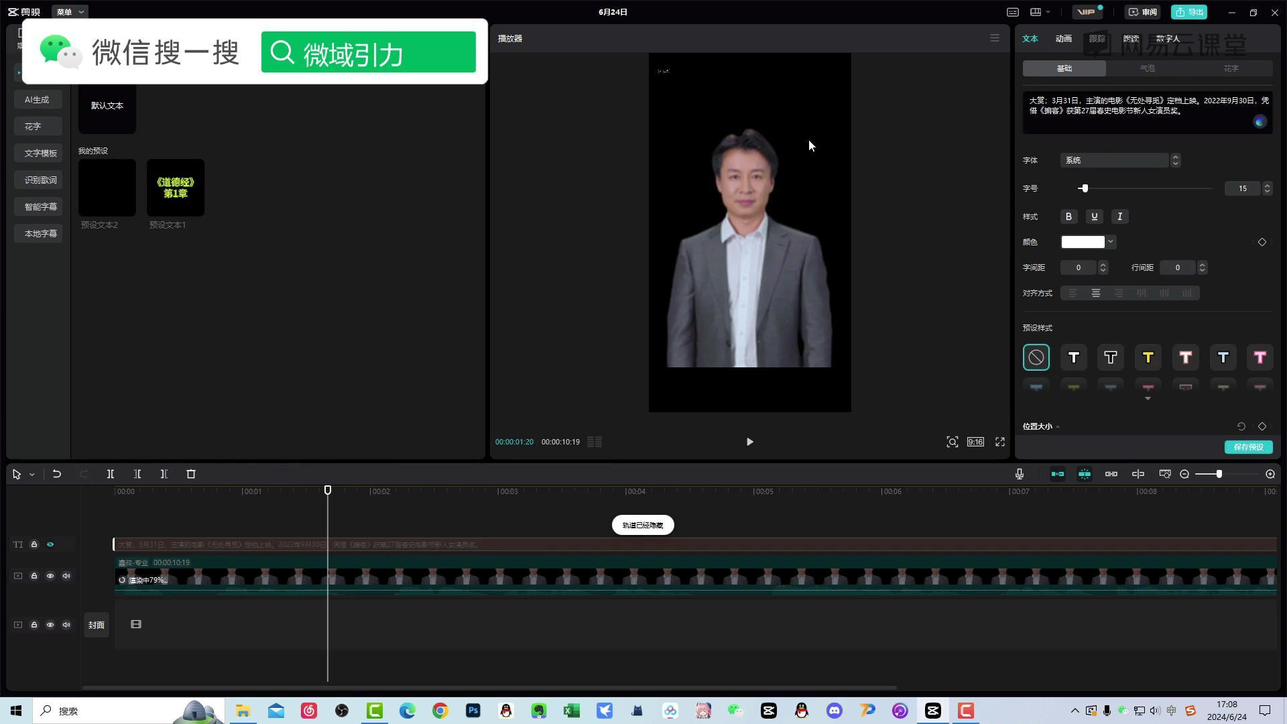Switch to the 动画 tab
This screenshot has width=1287, height=724.
pyautogui.click(x=1064, y=39)
